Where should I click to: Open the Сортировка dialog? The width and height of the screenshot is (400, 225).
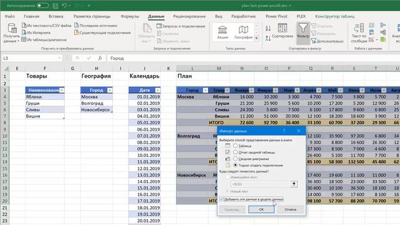(x=282, y=31)
